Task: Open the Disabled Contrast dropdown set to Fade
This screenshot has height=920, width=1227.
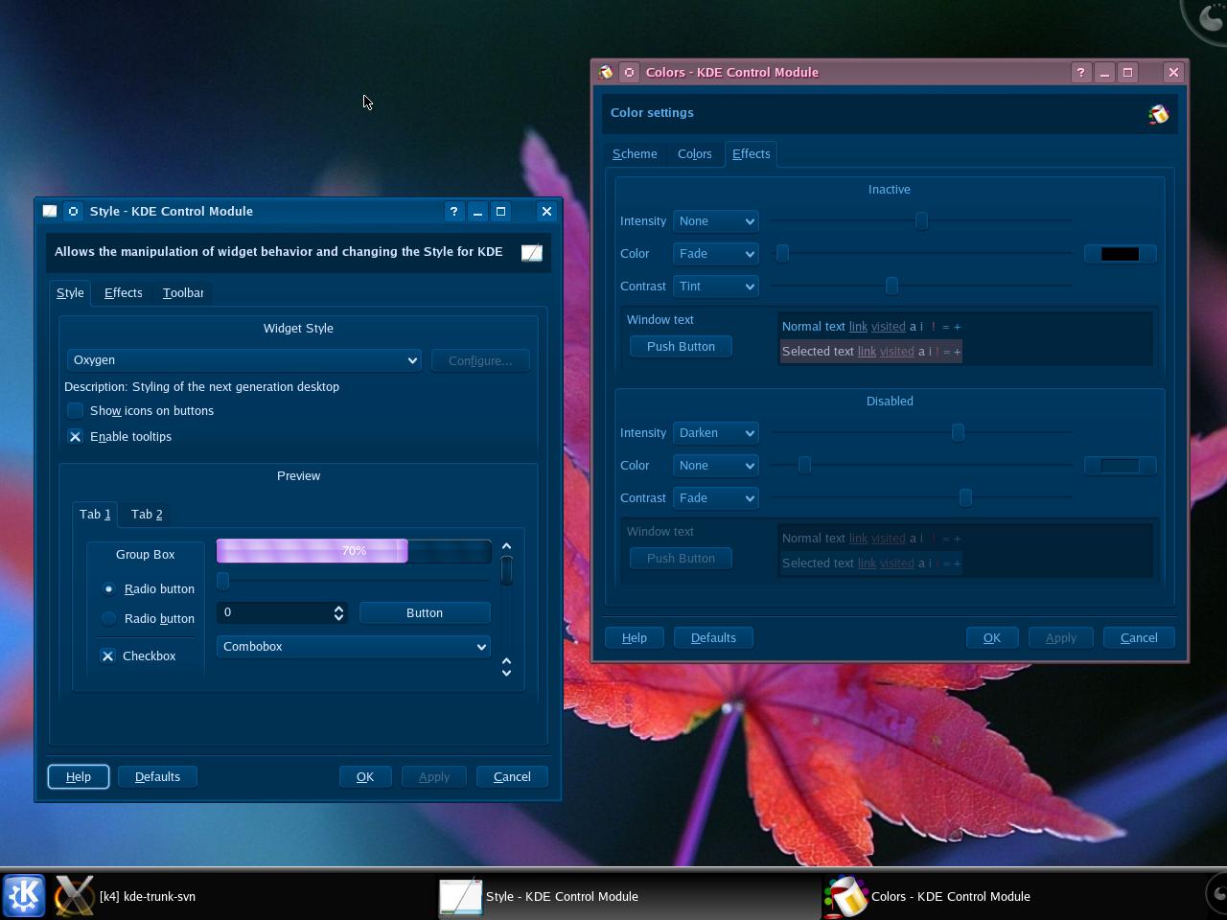Action: (715, 498)
